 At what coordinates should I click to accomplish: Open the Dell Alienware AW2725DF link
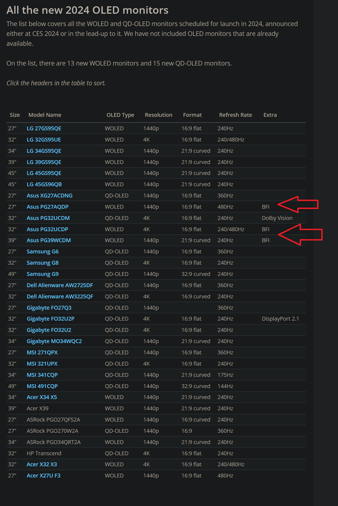[60, 285]
